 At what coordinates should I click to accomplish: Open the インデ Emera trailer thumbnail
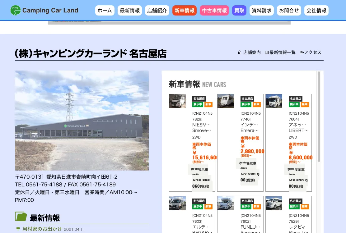[x=226, y=101]
